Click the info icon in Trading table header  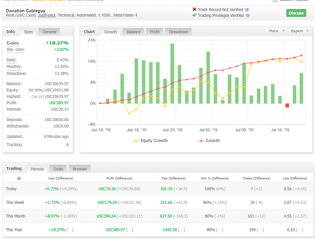coord(19,178)
